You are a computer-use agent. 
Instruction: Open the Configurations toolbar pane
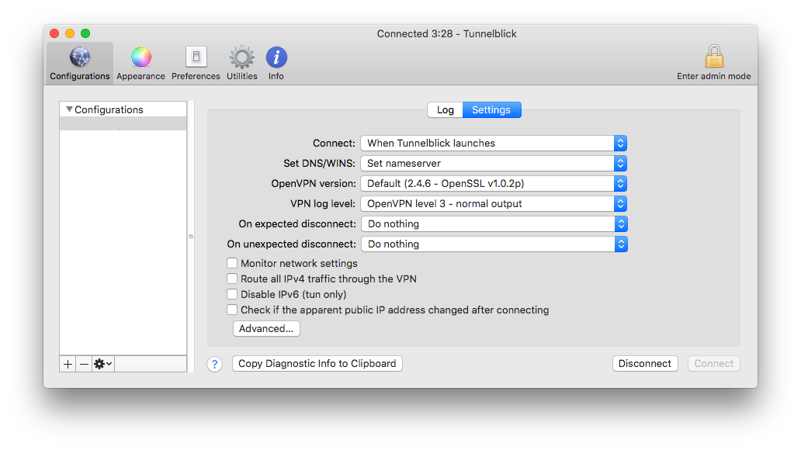(80, 64)
